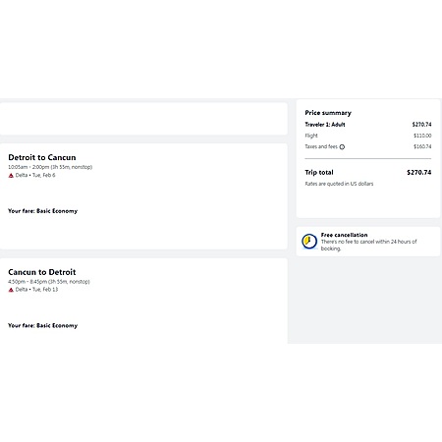Click the Delta logo on the Feb 6 flight
Viewport: 442px width, 442px height.
point(11,176)
